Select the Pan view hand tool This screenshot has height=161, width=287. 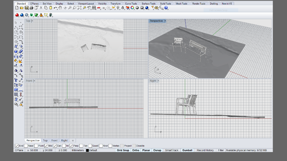click(60, 8)
